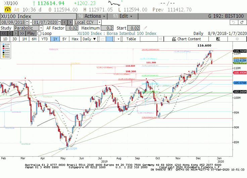Jump to start with the double left arrow

(x=4, y=34)
